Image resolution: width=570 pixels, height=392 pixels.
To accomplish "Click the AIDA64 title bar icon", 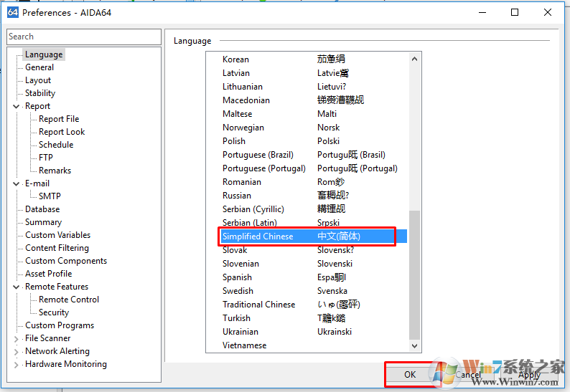I will (x=13, y=12).
